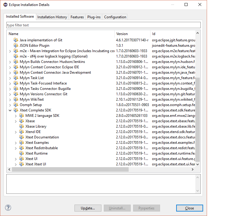Viewport: 245px width, 216px height.
Task: Click the Mylyn Context Connector Java Development icon
Action: click(x=16, y=72)
